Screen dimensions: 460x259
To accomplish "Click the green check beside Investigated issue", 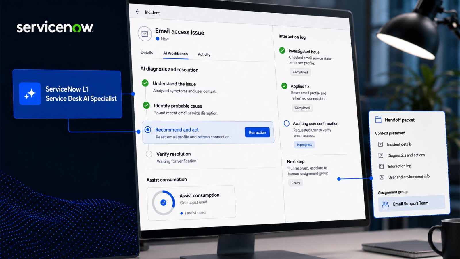I will click(x=282, y=50).
